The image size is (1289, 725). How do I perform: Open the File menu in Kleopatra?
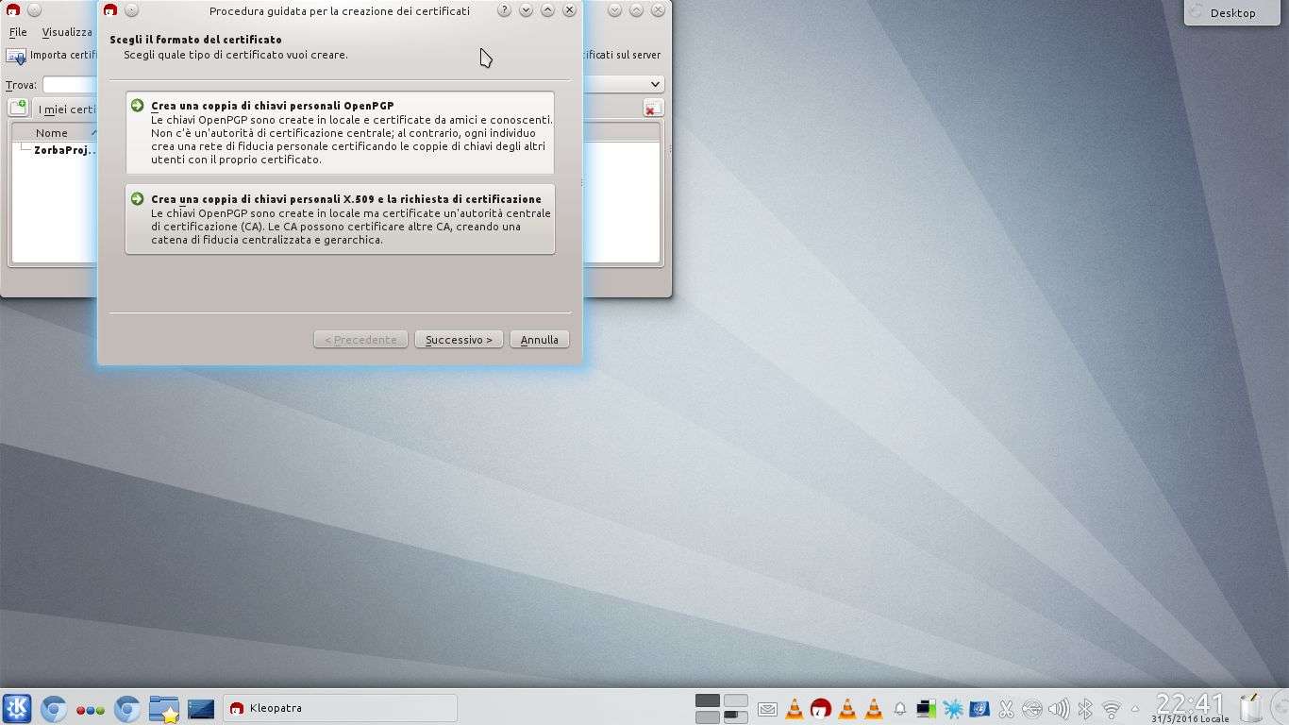(x=18, y=32)
